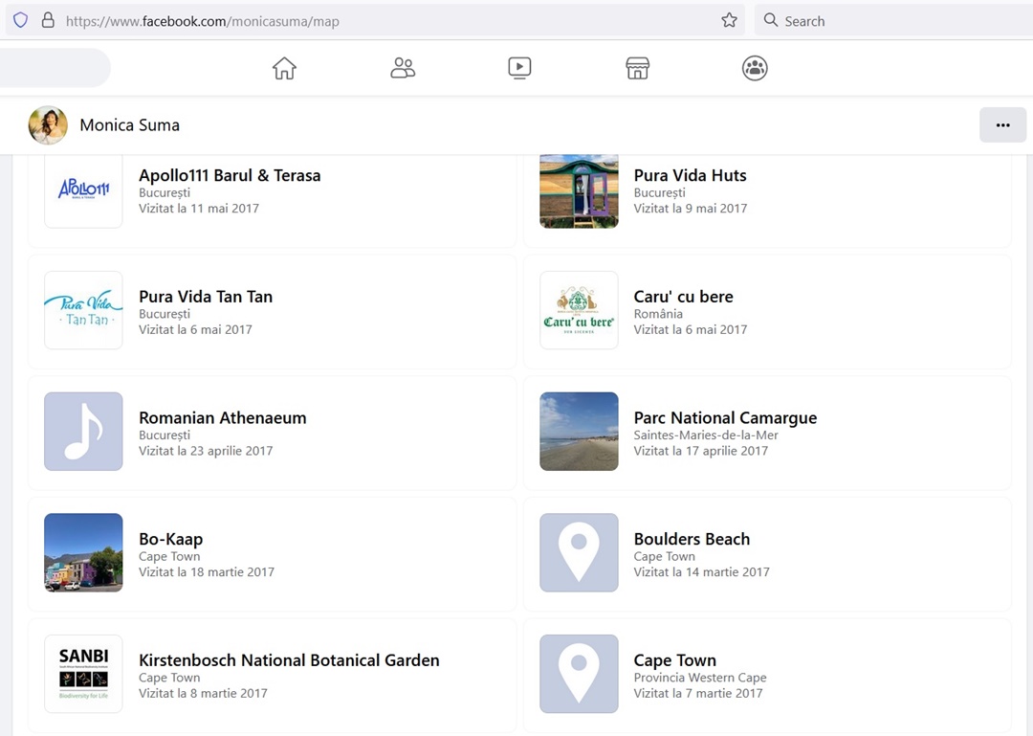Click the Romanian Athenaeum music note icon
Screen dimensions: 1033x736
tap(83, 432)
